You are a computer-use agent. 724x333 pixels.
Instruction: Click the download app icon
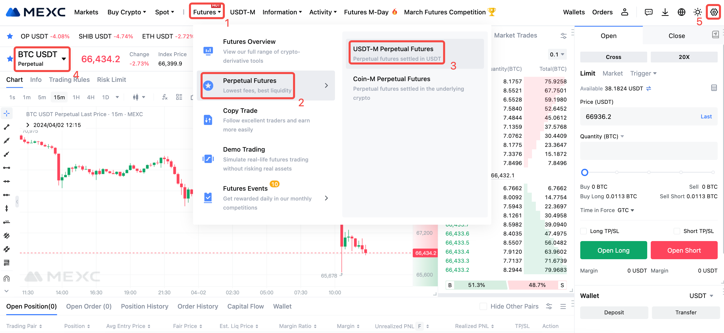coord(665,12)
